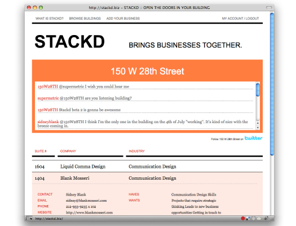Click the page's blue vertical scrollbar

click(x=272, y=84)
